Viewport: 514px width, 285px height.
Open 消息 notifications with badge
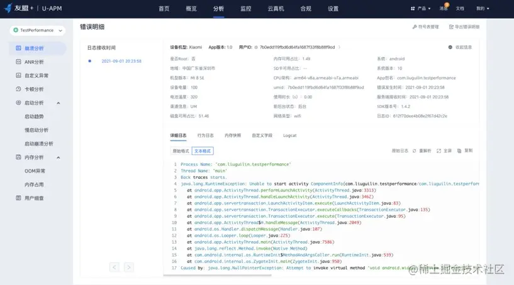(x=444, y=8)
